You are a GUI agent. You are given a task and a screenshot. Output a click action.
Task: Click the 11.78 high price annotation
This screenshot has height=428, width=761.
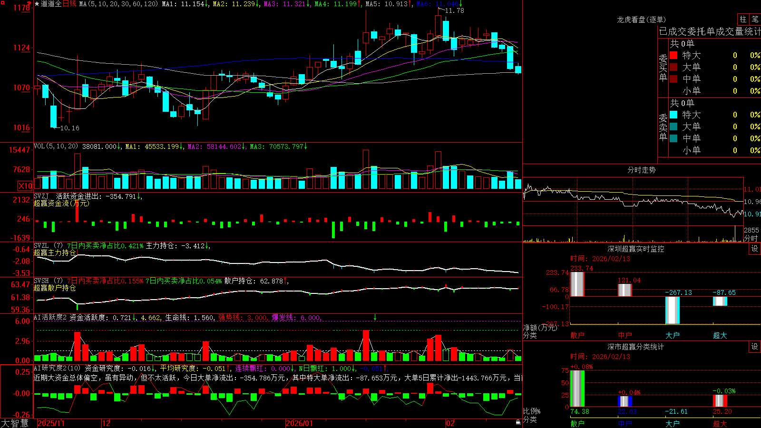pyautogui.click(x=454, y=10)
